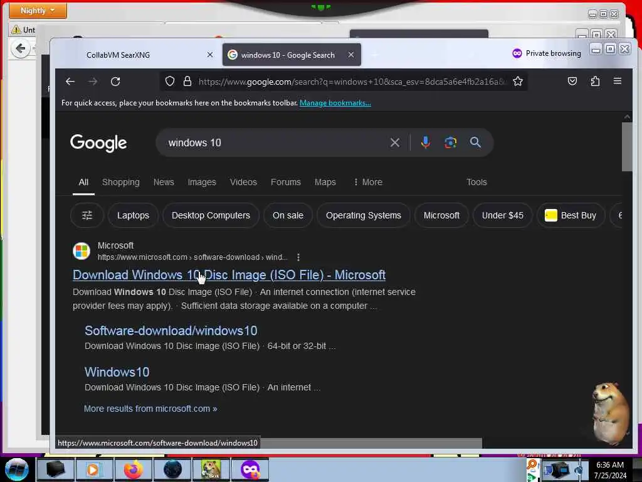Open Firefox from the taskbar
Image resolution: width=642 pixels, height=482 pixels.
(x=134, y=469)
